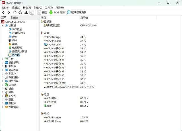The width and height of the screenshot is (182, 131).
Task: Click the 数据库 database icon
Action: tap(6, 103)
